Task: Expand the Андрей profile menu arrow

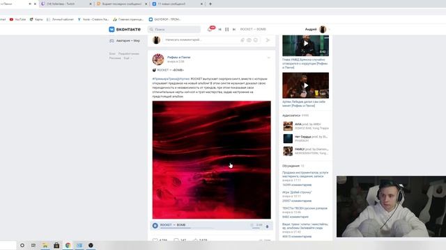Action: [329, 29]
